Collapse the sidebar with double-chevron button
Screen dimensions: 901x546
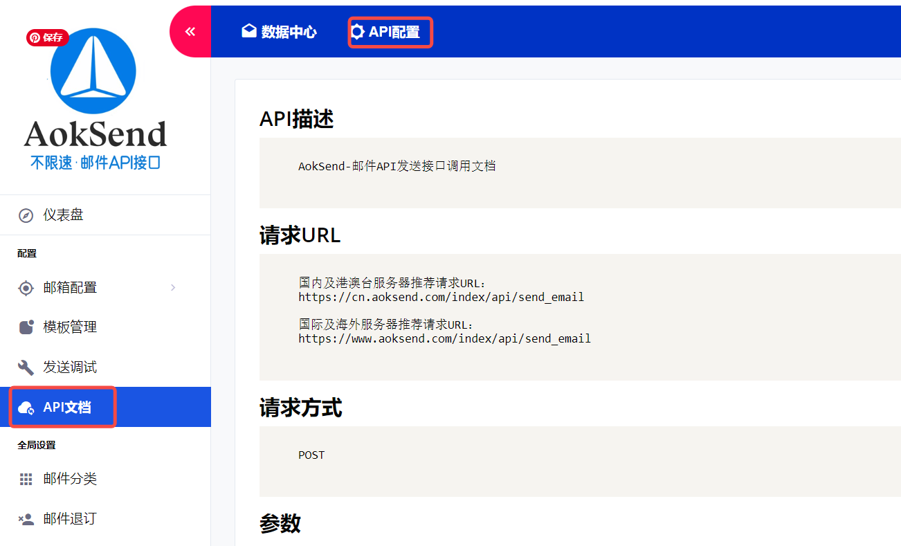(x=190, y=31)
